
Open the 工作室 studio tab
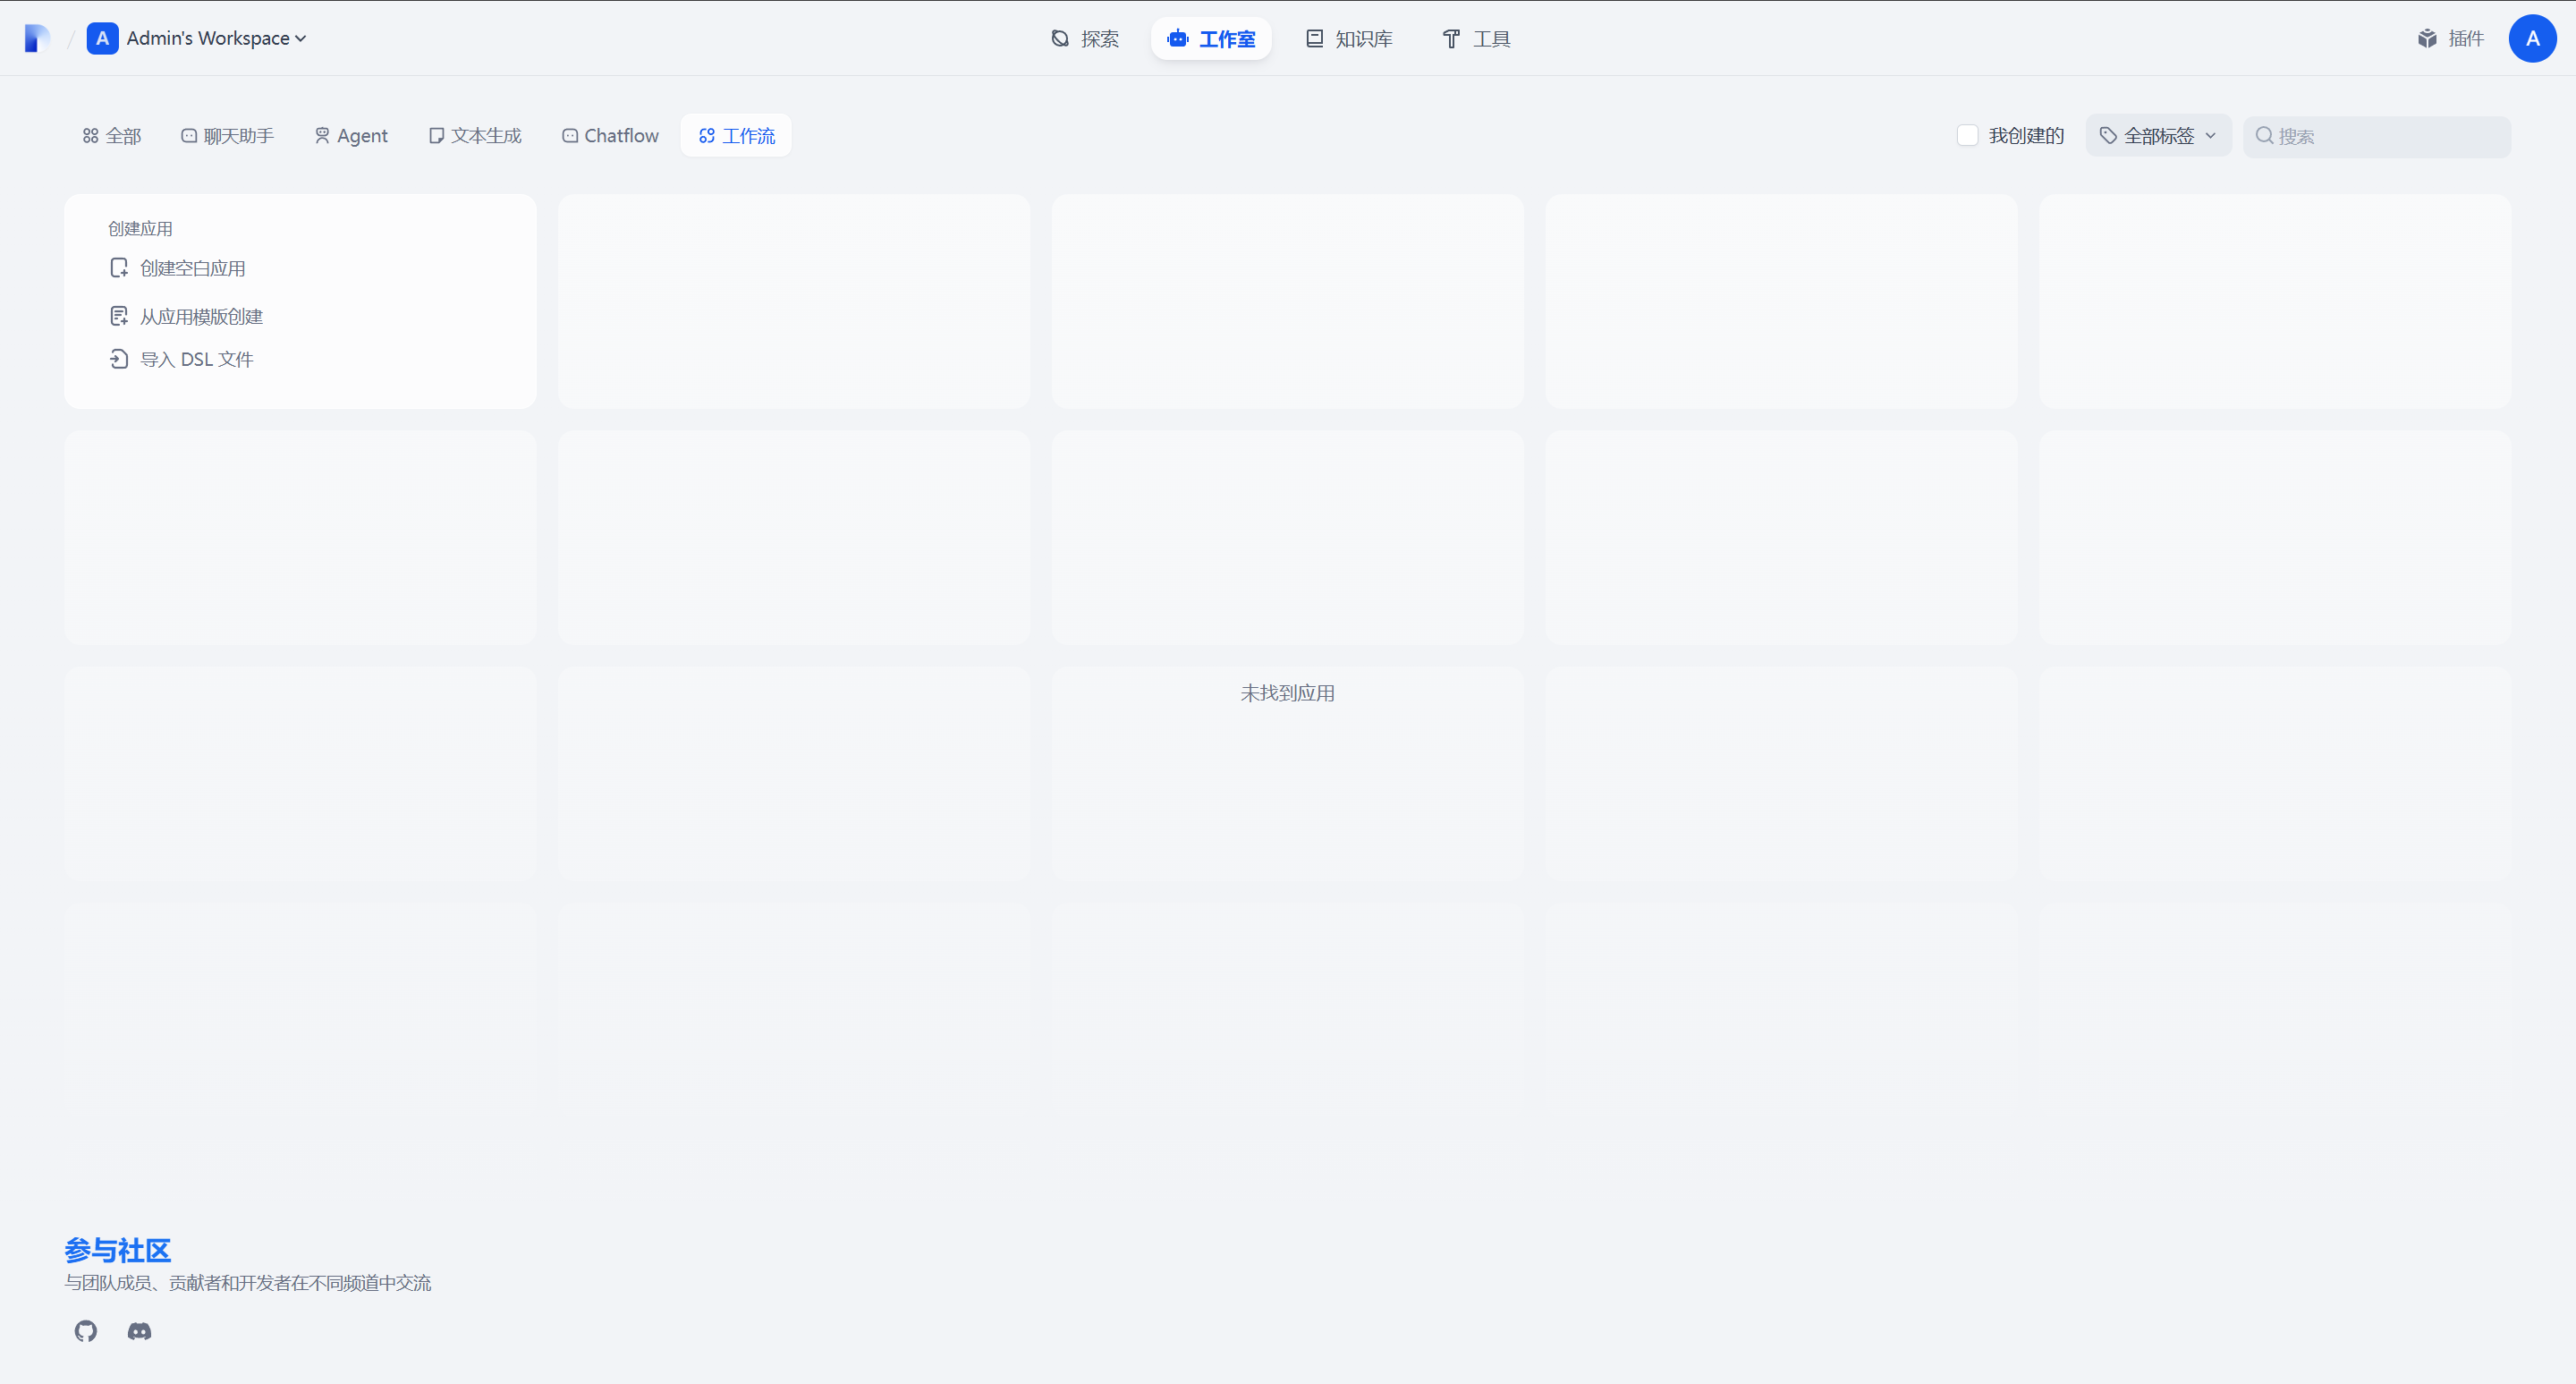1211,38
